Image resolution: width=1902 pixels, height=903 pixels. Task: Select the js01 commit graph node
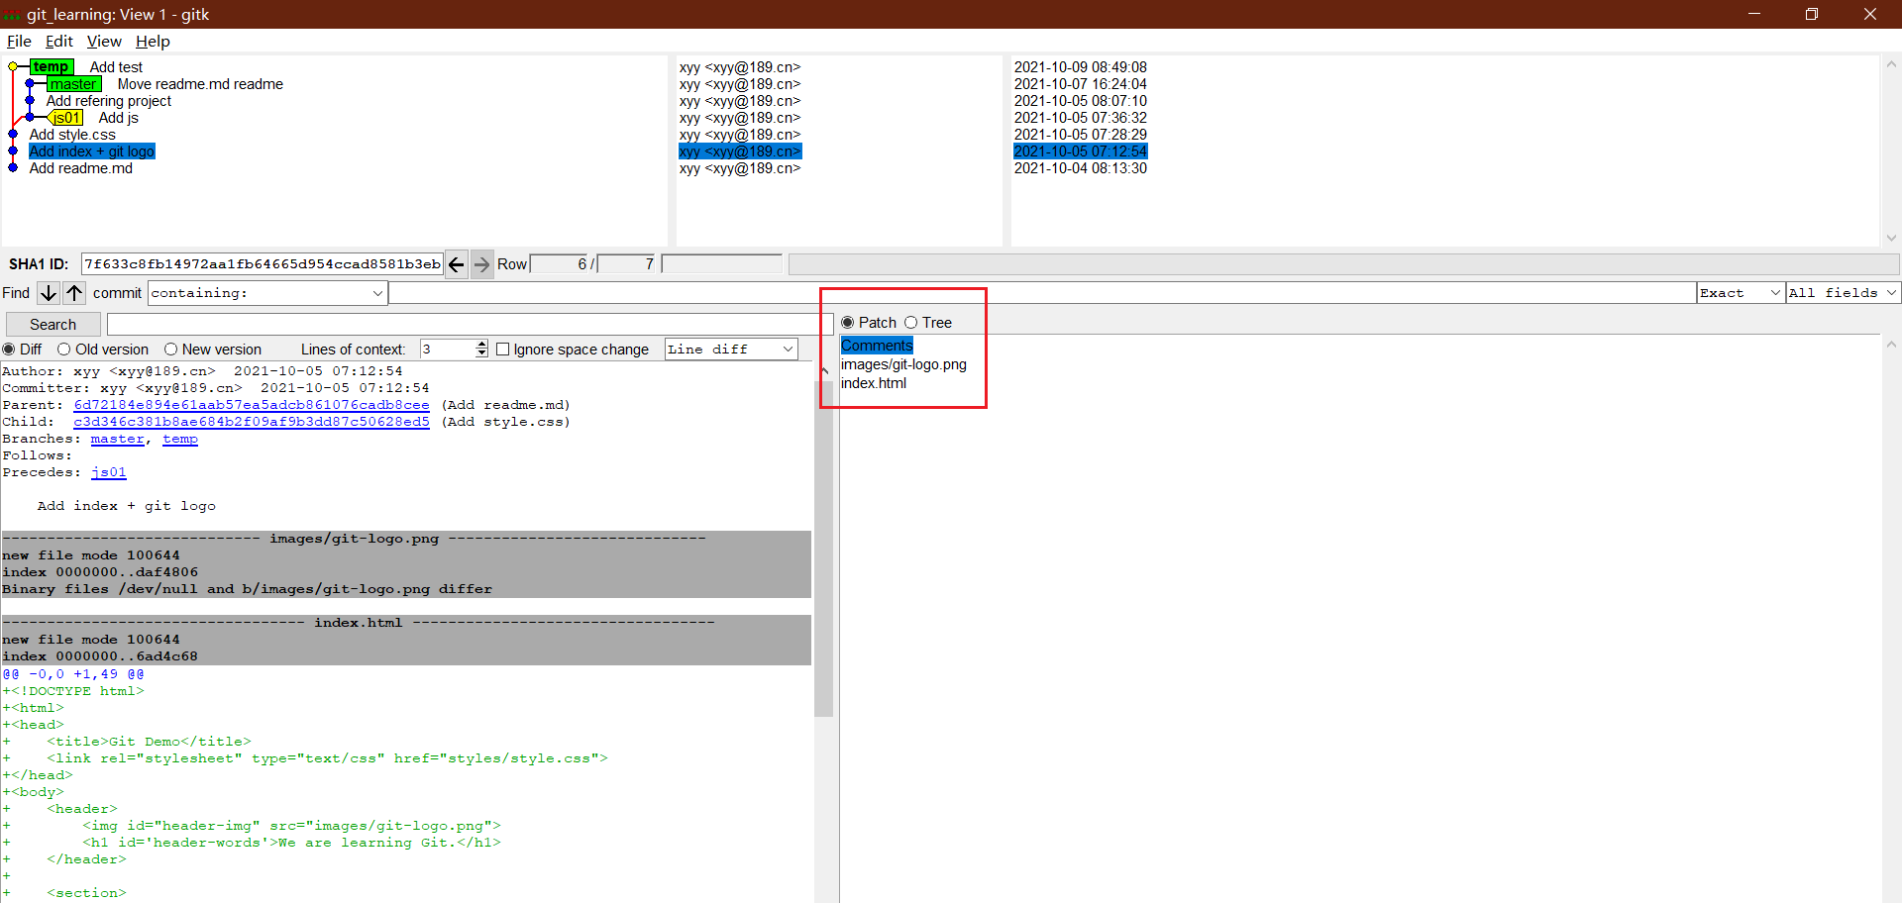30,118
